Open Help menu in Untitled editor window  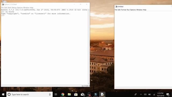click(145, 10)
